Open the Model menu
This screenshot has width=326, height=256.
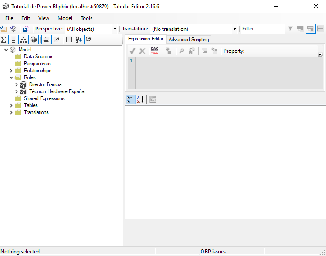pyautogui.click(x=65, y=18)
